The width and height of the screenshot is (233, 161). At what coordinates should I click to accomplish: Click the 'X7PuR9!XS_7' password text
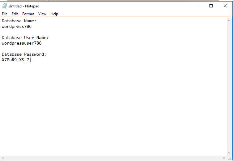pos(15,60)
